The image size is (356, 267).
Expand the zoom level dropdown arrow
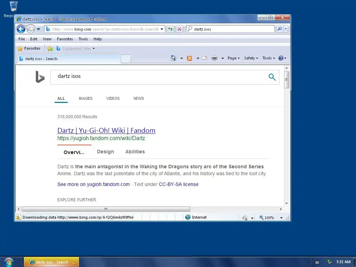(281, 218)
